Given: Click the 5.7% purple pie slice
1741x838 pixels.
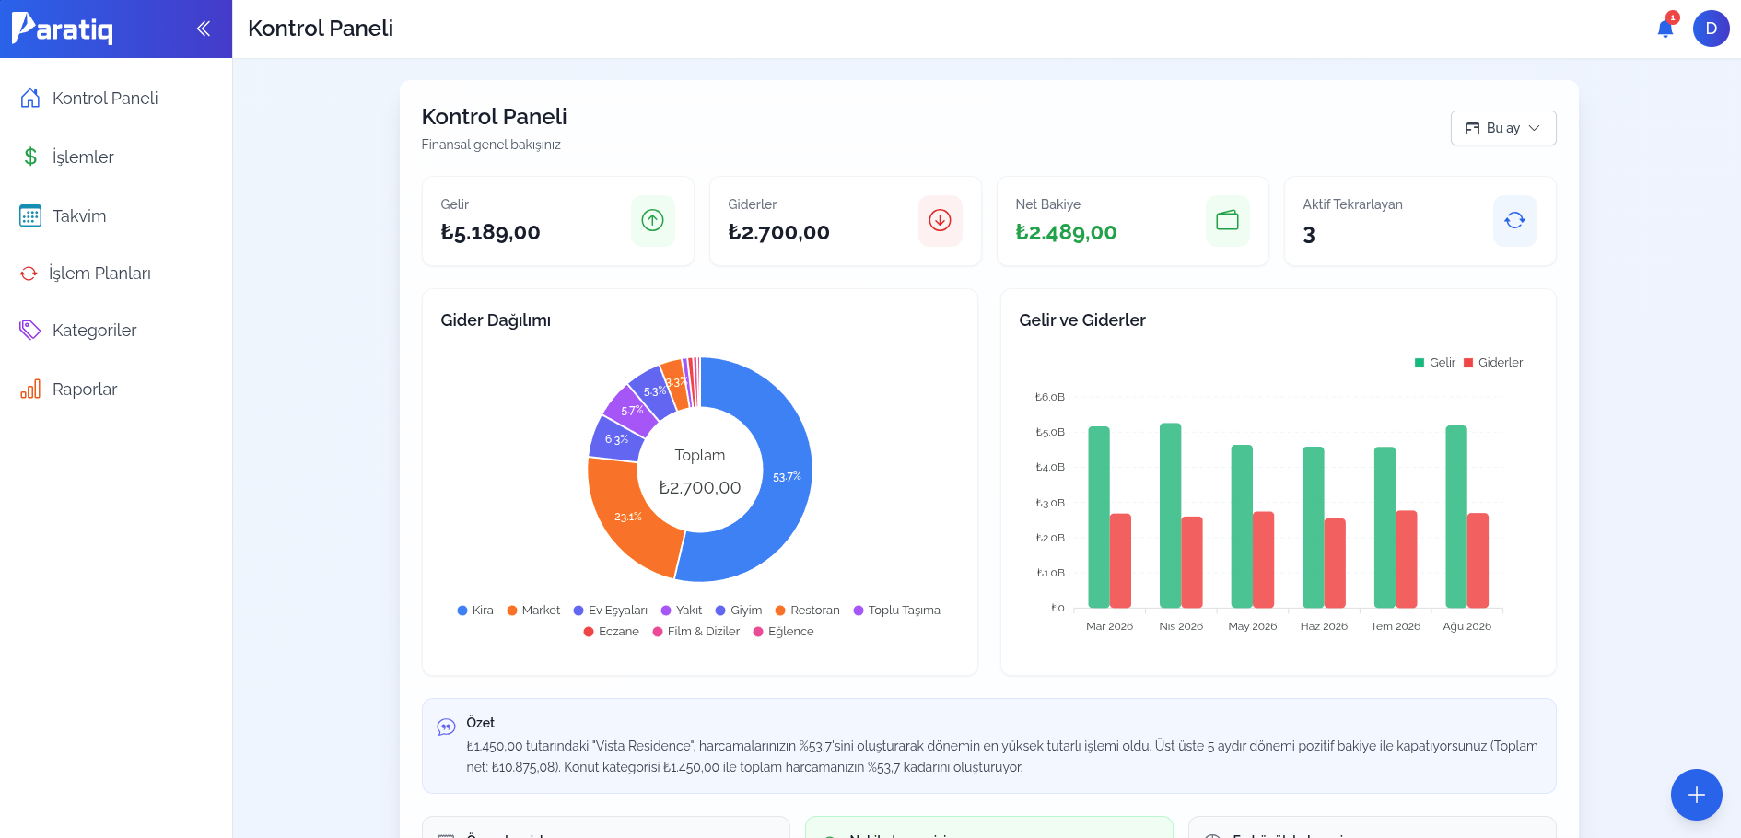Looking at the screenshot, I should [630, 411].
